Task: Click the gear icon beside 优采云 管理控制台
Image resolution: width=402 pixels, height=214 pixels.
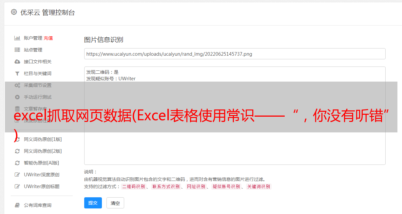Action: (14, 12)
